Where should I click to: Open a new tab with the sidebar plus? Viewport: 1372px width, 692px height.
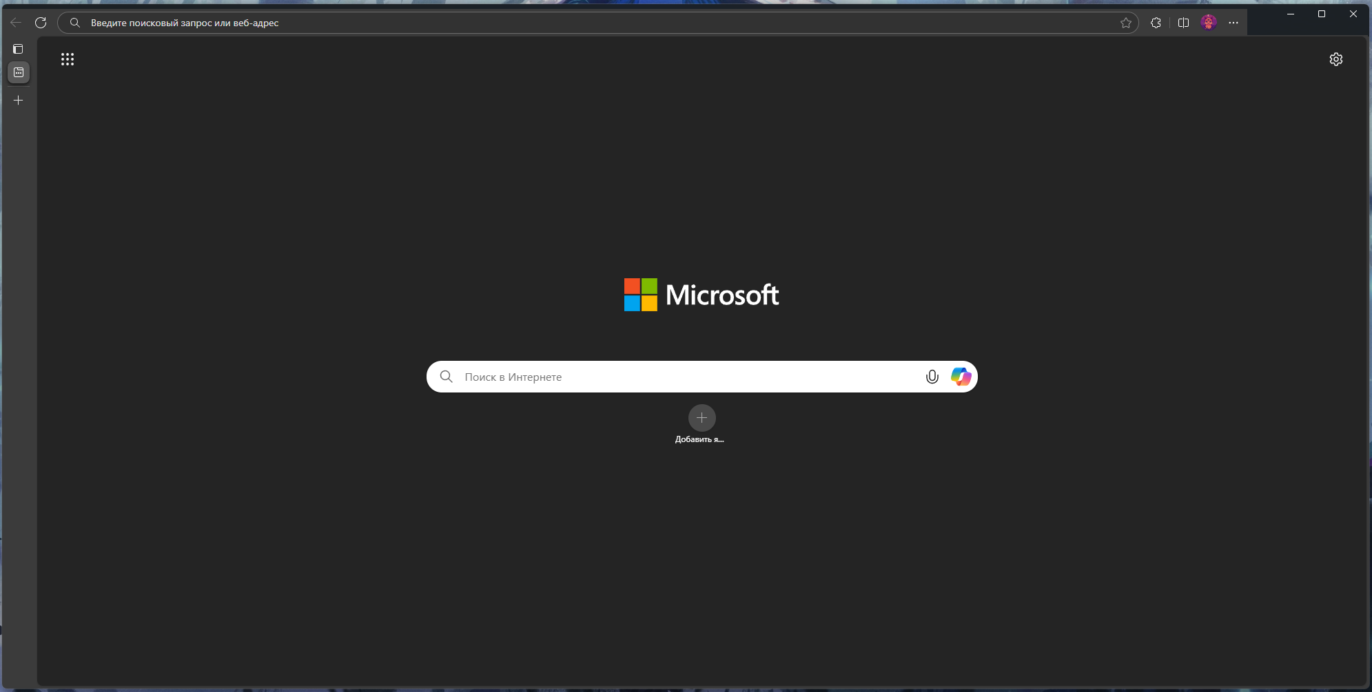tap(19, 100)
